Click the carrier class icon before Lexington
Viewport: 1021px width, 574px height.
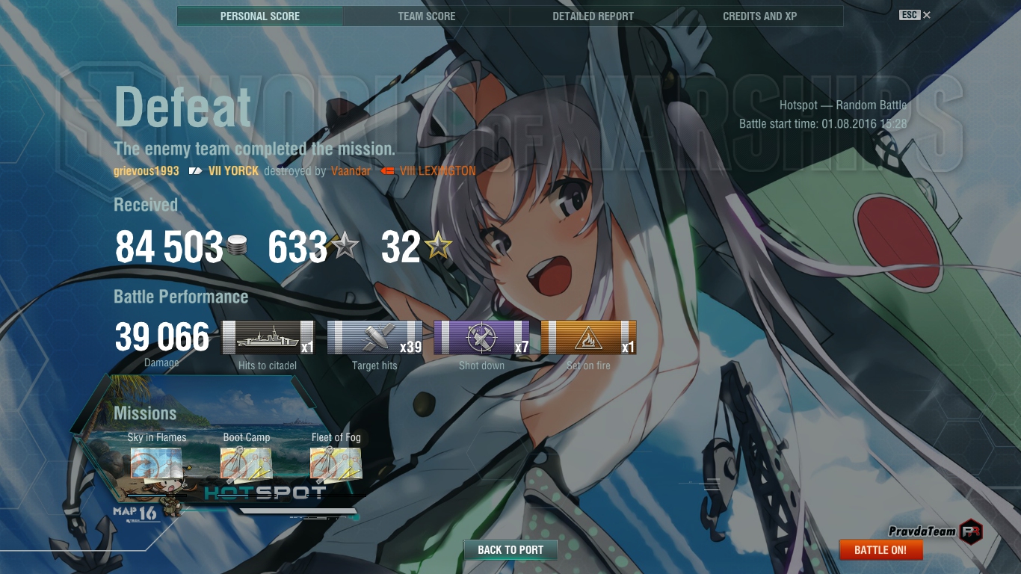387,171
